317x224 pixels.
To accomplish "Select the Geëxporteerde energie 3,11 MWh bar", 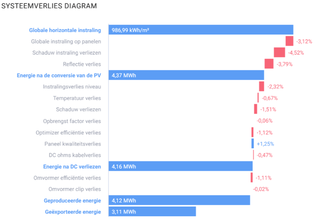I will click(x=152, y=212).
